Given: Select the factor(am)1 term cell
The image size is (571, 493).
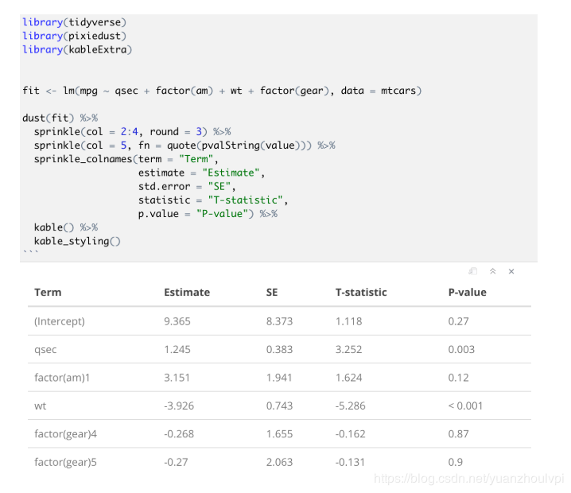Looking at the screenshot, I should 62,378.
